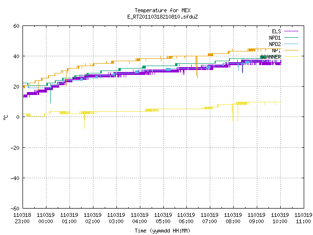The width and height of the screenshot is (313, 235).
Task: Click the x-axis tick label 110319 03:00
Action: 116,218
